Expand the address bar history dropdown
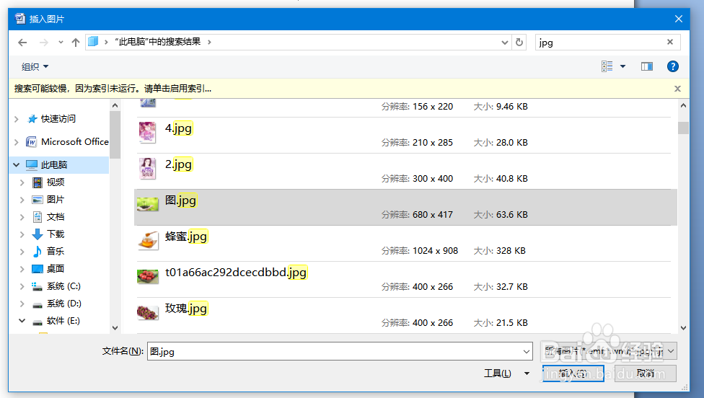 506,43
